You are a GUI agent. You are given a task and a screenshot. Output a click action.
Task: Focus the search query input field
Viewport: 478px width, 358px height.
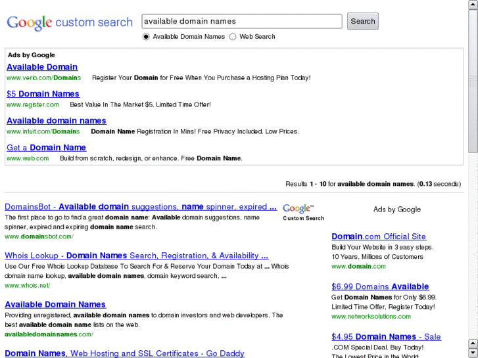coord(242,21)
